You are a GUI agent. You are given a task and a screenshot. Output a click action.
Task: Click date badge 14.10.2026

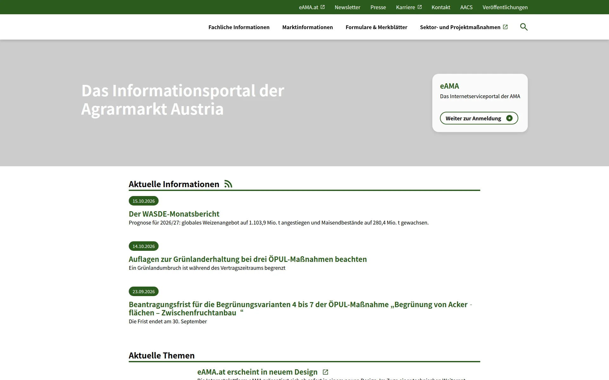144,246
